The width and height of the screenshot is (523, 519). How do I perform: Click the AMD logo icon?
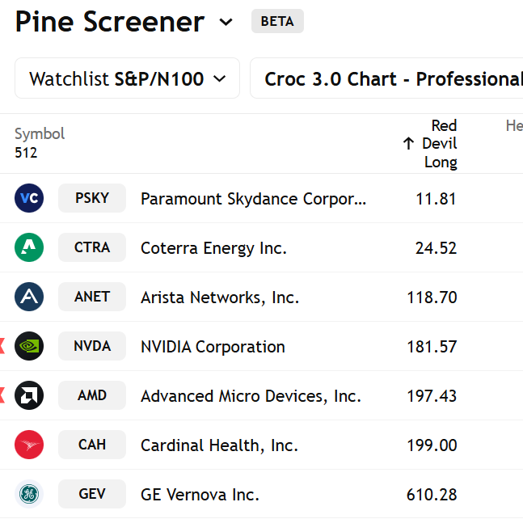coord(29,395)
